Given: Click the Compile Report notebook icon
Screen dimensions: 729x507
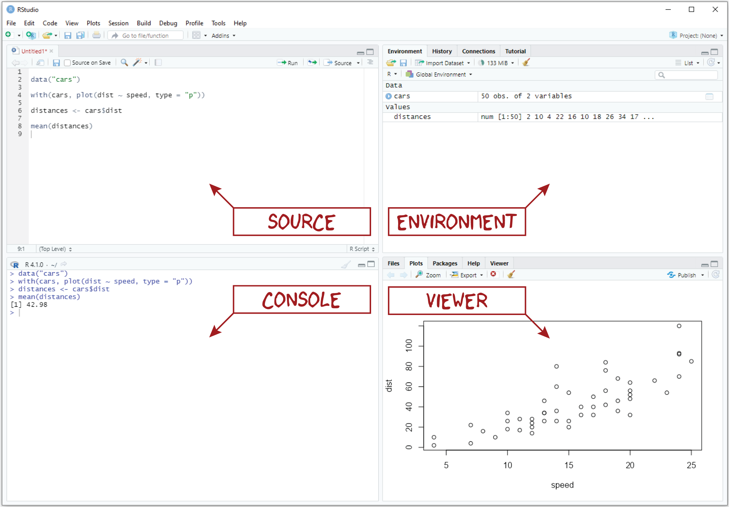Looking at the screenshot, I should 158,63.
